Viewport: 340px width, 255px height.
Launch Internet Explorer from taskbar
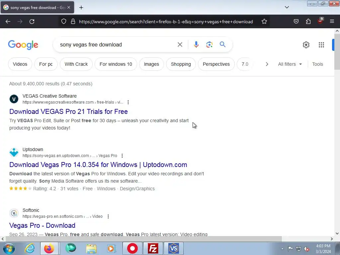tap(30, 248)
